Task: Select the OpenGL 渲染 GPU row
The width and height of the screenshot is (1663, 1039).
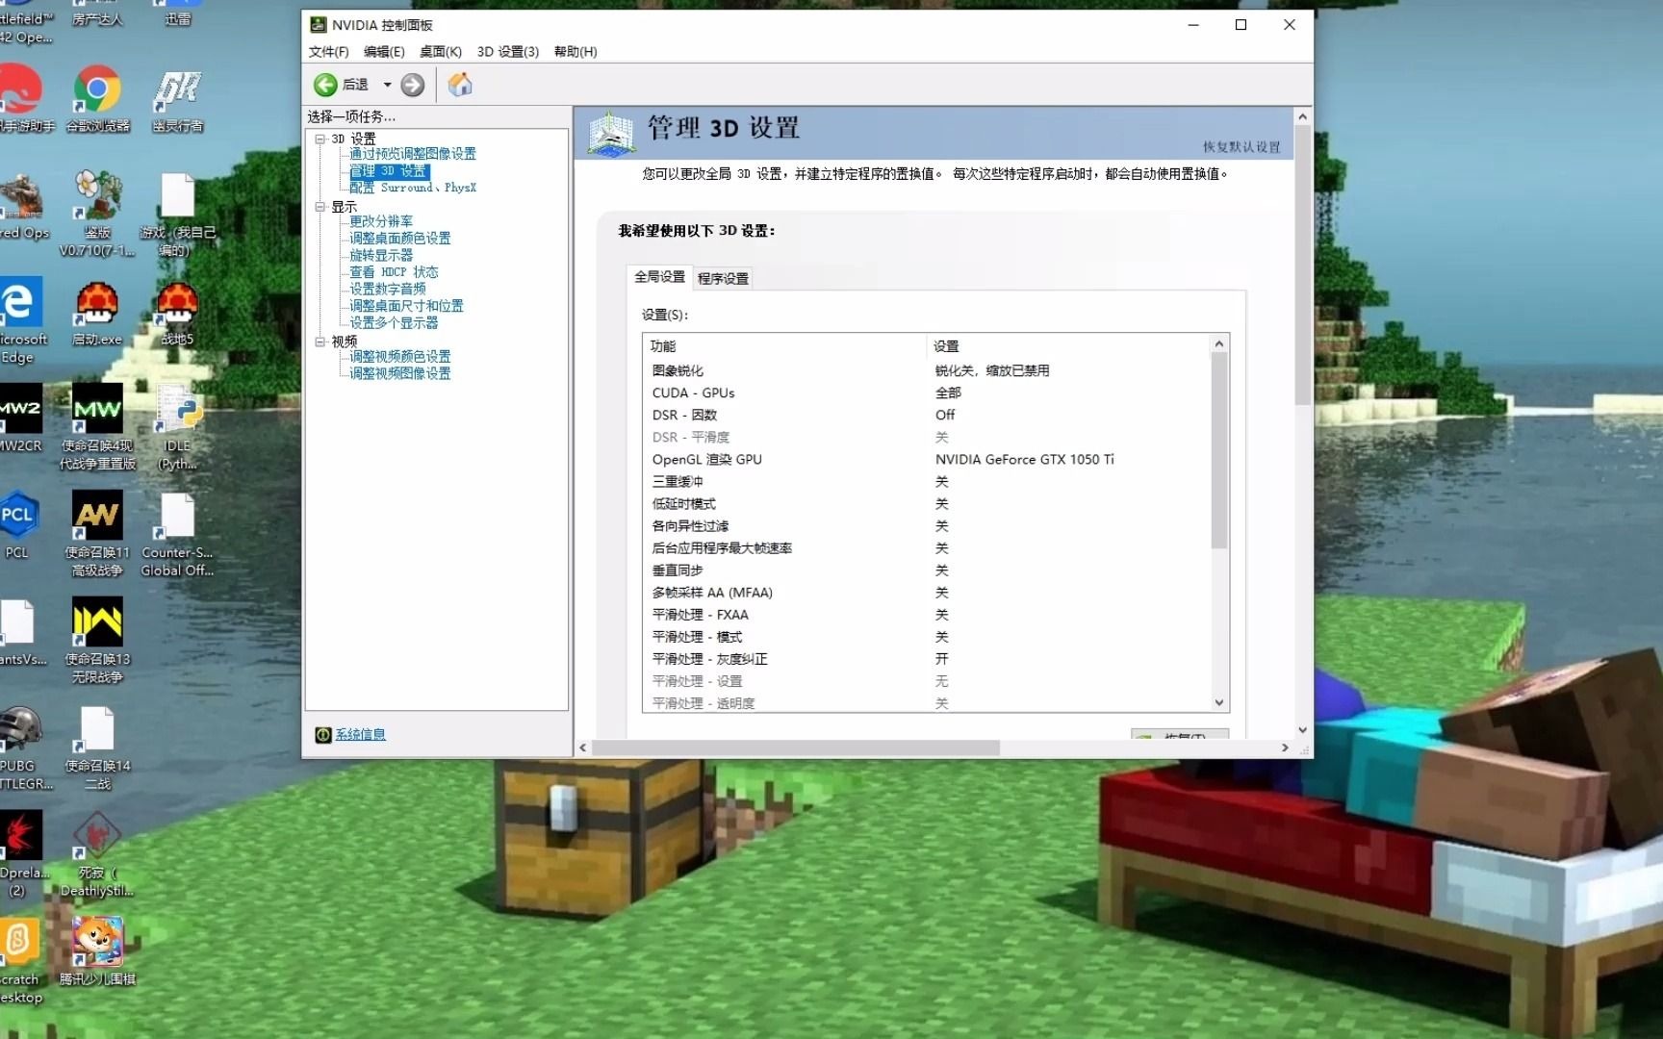Action: pyautogui.click(x=927, y=459)
